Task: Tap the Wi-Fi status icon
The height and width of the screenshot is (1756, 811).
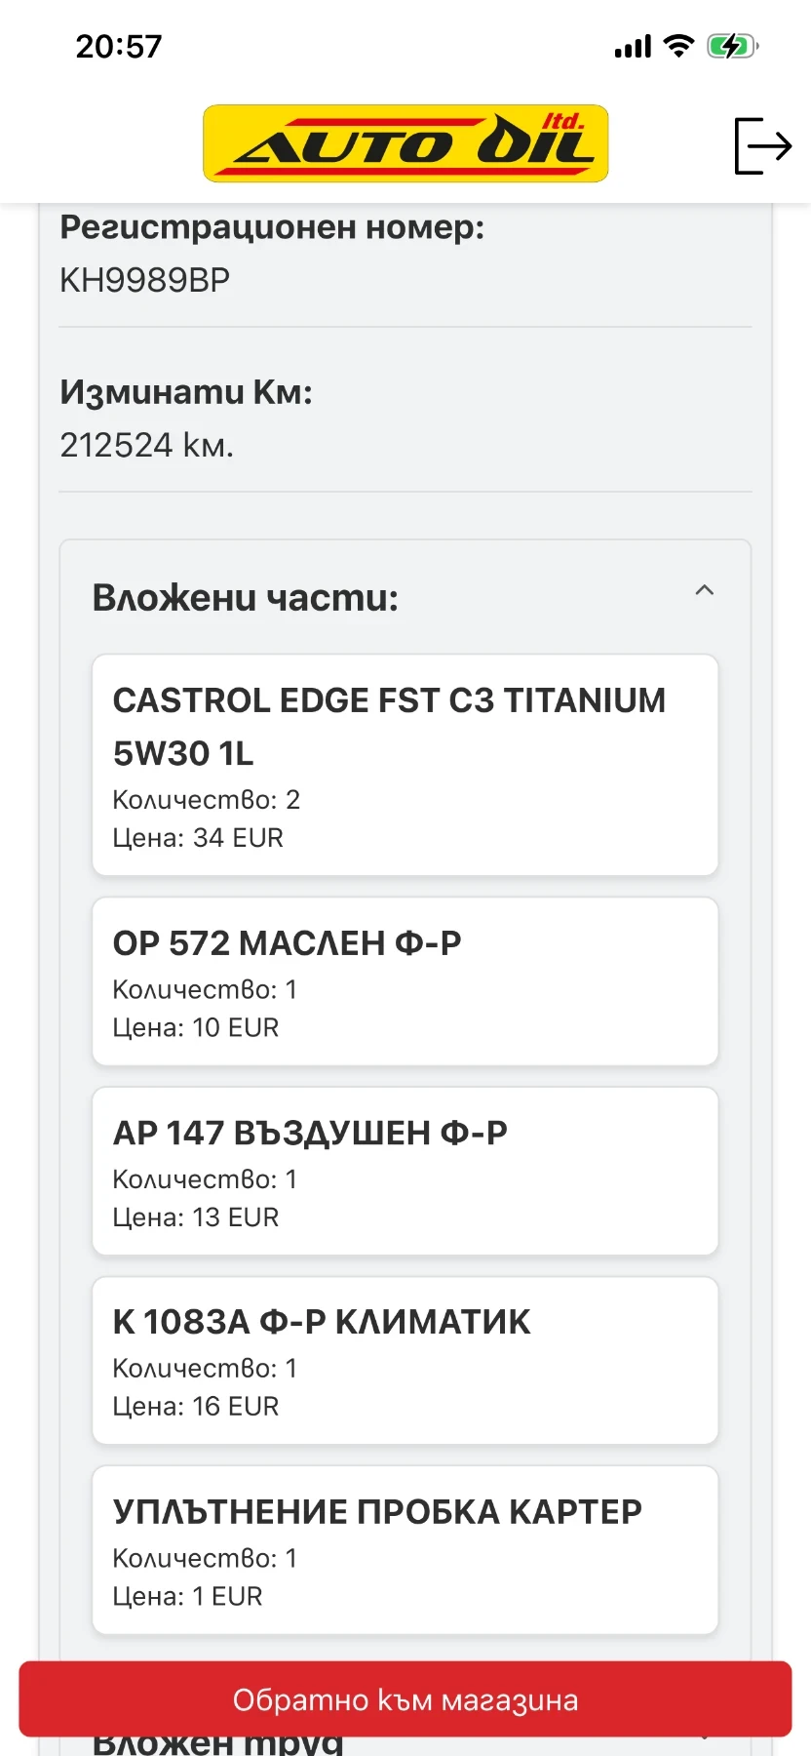Action: pos(678,46)
